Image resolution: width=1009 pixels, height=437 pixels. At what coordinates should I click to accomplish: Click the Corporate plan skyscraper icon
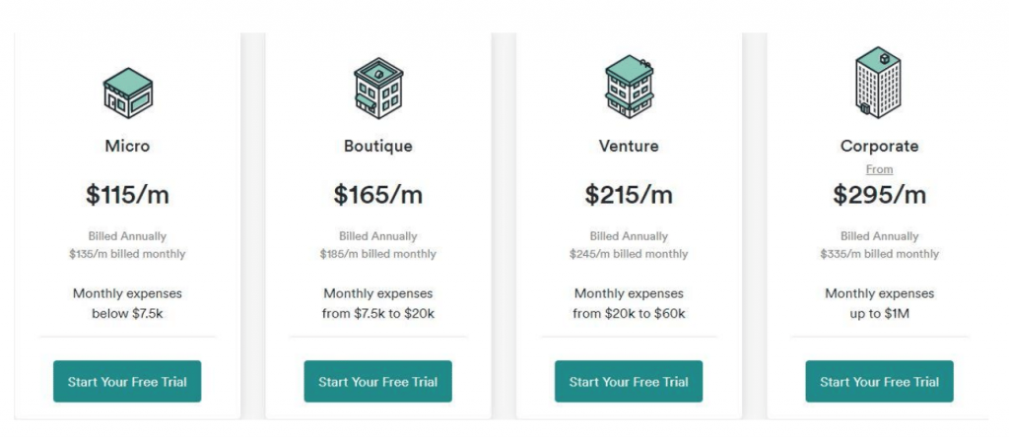pyautogui.click(x=878, y=83)
